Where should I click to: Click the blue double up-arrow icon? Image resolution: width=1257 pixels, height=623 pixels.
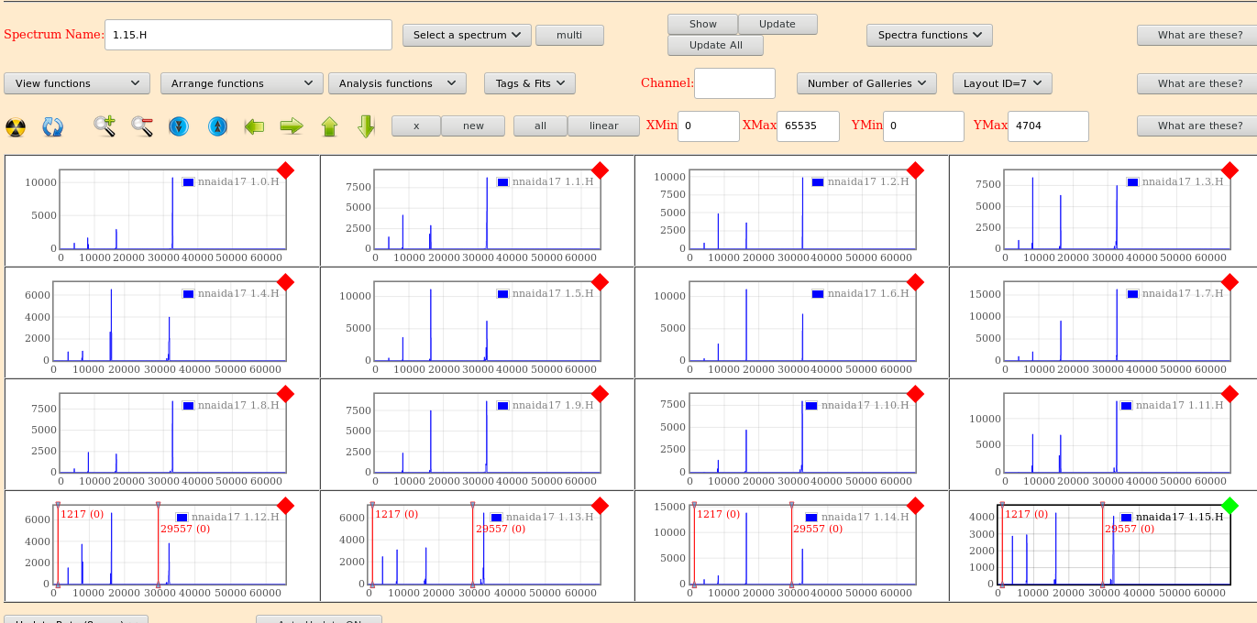(x=217, y=126)
